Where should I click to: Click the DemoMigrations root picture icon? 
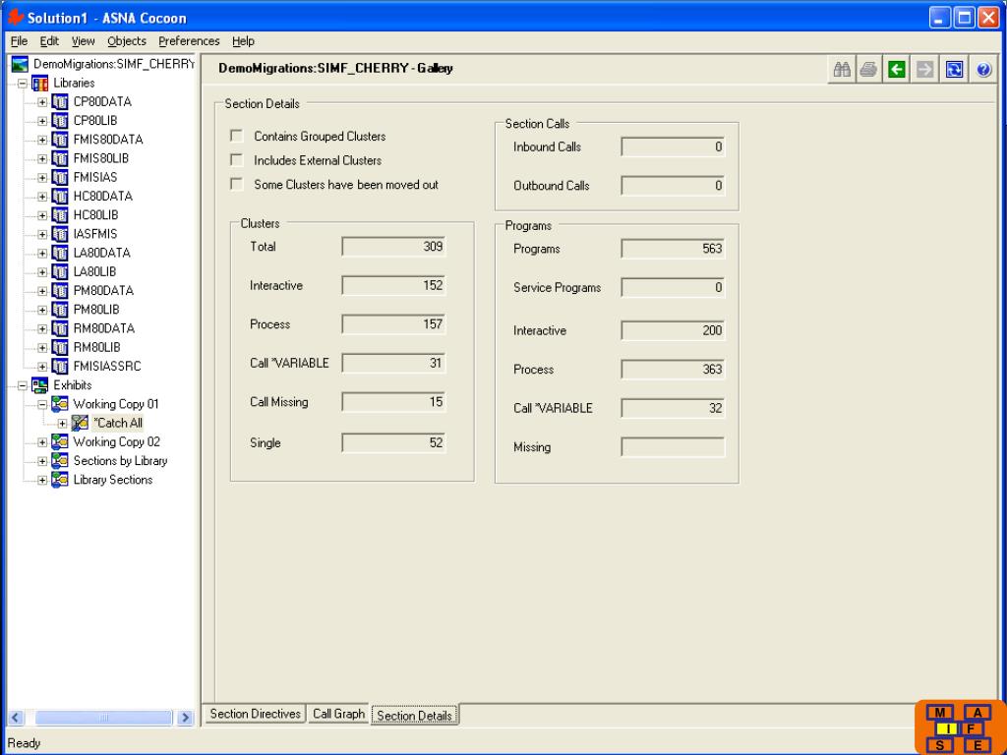click(x=20, y=64)
